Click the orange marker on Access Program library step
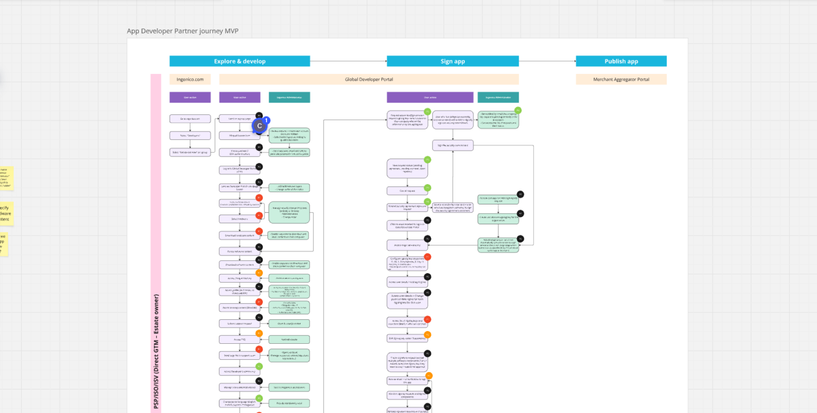This screenshot has height=413, width=817. [260, 274]
